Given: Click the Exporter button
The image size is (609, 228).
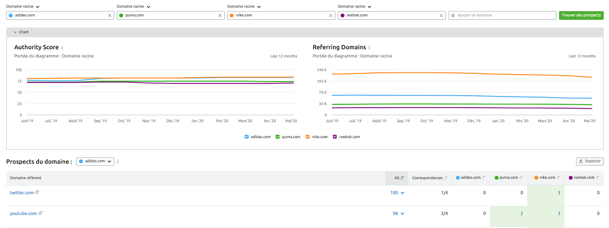Looking at the screenshot, I should tap(590, 161).
